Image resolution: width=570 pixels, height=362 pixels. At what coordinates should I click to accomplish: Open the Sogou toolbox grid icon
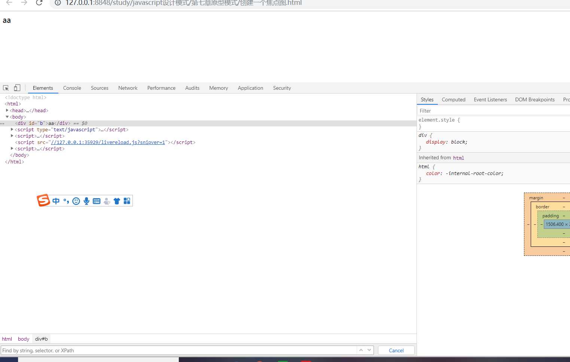(x=127, y=201)
